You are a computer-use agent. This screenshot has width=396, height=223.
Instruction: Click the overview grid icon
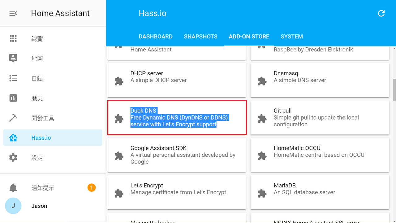point(13,38)
